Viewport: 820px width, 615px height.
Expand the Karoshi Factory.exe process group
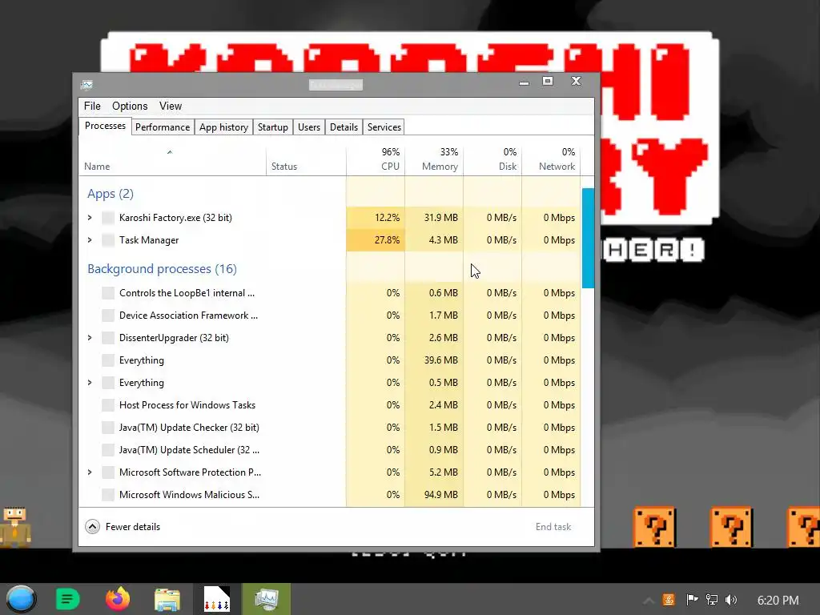coord(90,218)
